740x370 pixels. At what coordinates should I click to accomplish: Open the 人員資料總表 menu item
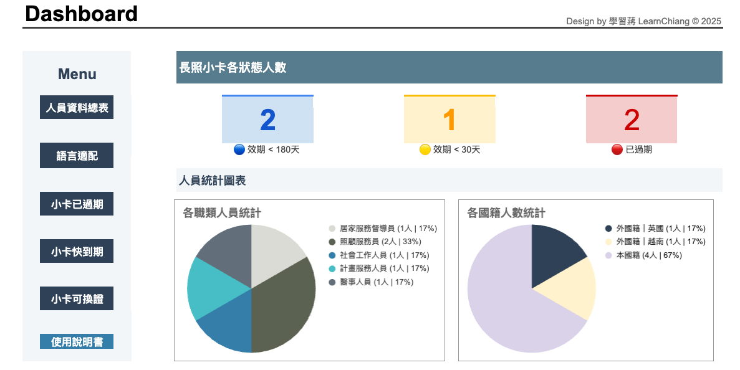[x=77, y=108]
